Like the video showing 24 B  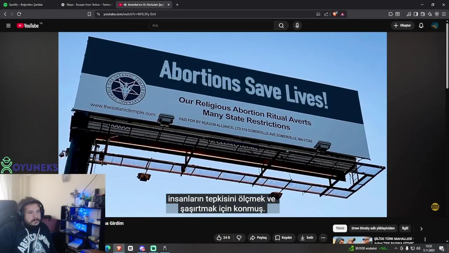[223, 238]
